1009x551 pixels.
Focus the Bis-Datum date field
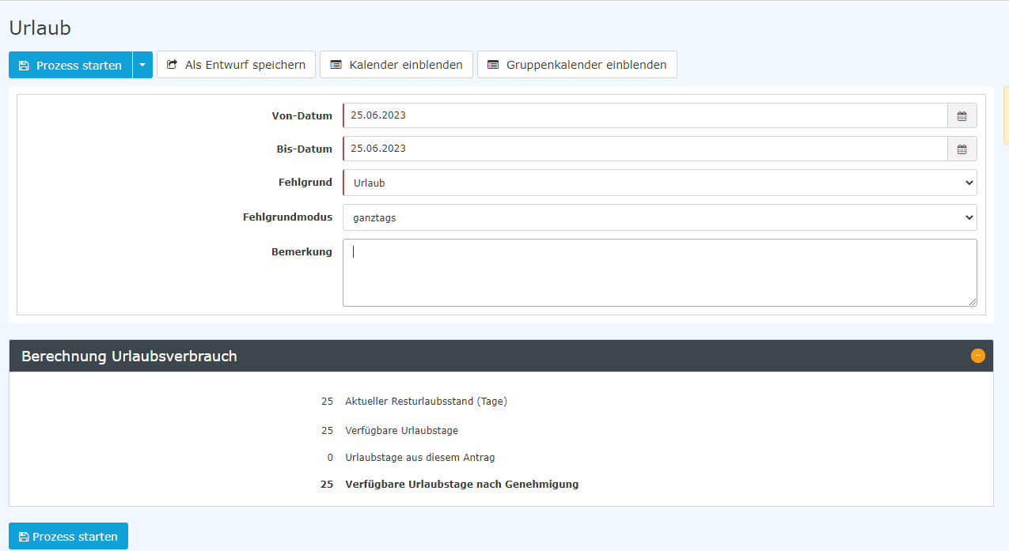(x=644, y=149)
